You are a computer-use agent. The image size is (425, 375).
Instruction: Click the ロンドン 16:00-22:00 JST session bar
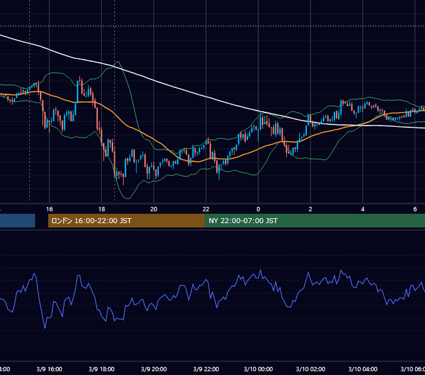click(126, 221)
